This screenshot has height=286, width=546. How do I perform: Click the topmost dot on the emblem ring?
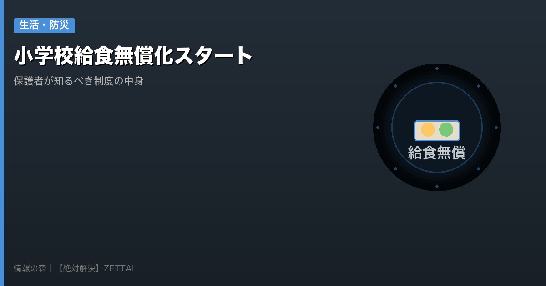(x=437, y=68)
